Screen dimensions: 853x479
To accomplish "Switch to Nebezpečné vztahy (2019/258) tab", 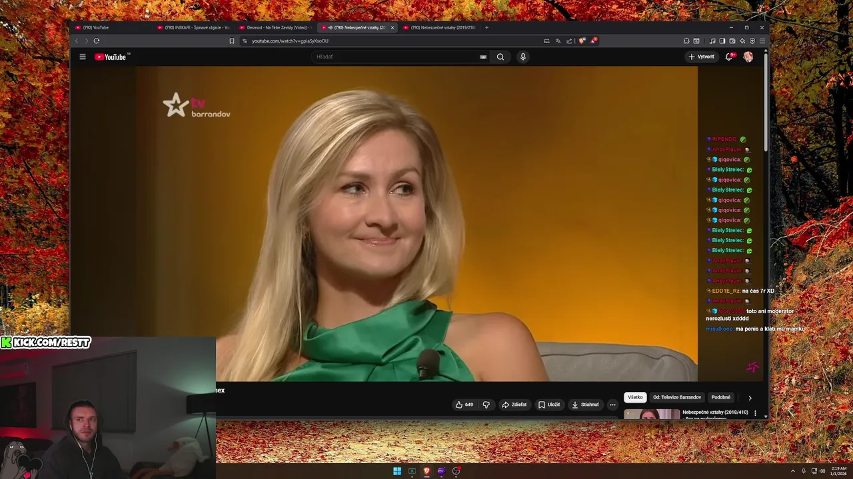I will [440, 27].
